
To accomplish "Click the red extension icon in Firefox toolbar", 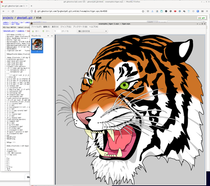I will (x=175, y=11).
